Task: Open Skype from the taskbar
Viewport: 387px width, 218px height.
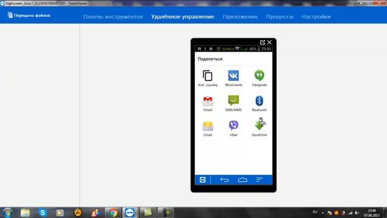Action: (x=42, y=213)
